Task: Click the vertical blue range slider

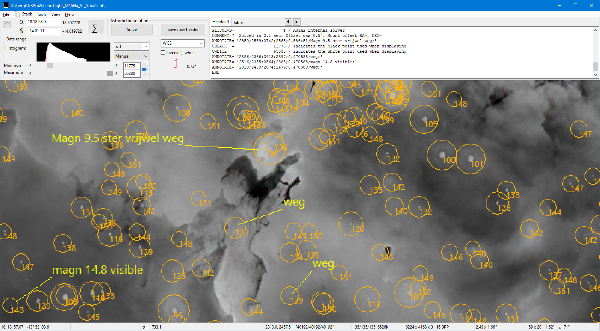Action: (x=144, y=70)
